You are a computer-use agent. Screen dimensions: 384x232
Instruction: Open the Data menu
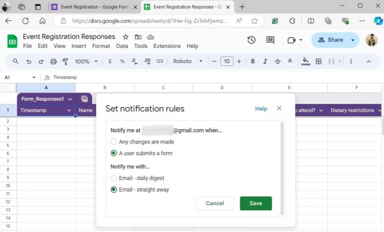coord(122,46)
